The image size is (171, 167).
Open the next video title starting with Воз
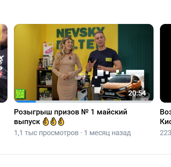point(166,112)
